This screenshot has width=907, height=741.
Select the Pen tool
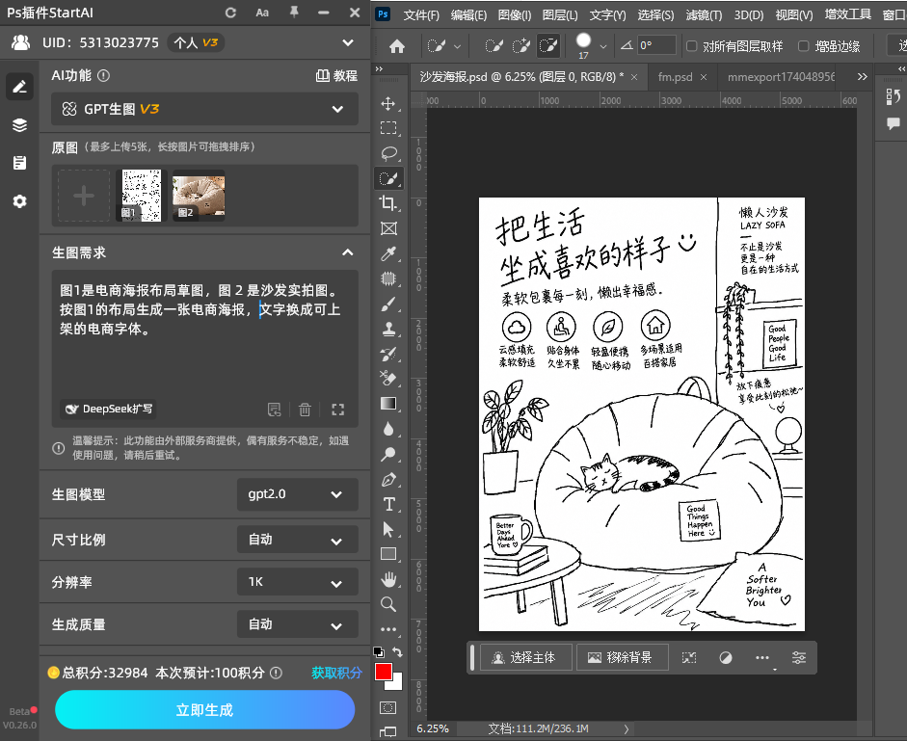pos(388,480)
